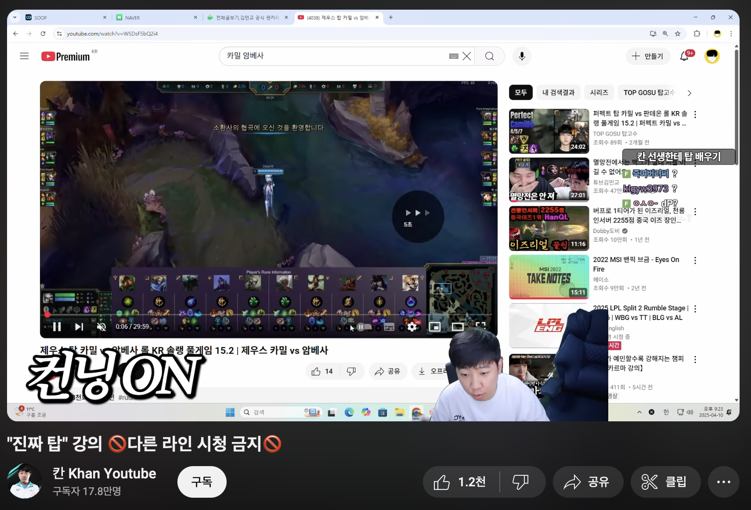Open player settings gear
The image size is (751, 510).
click(x=412, y=327)
